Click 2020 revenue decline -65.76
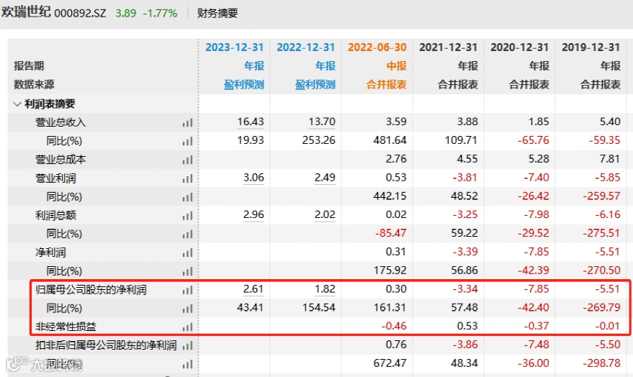 (534, 140)
